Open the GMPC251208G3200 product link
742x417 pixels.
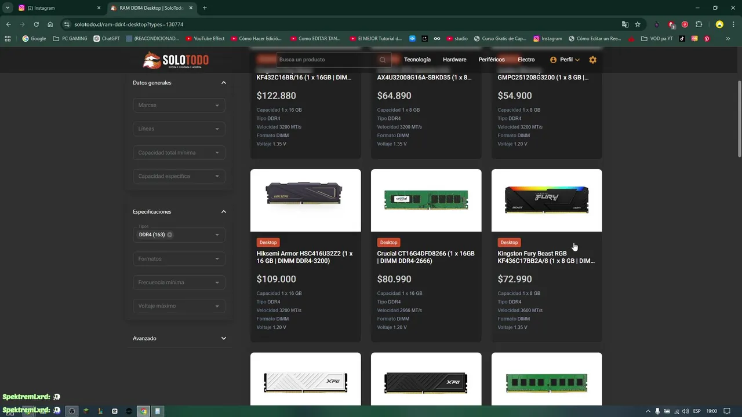click(543, 78)
